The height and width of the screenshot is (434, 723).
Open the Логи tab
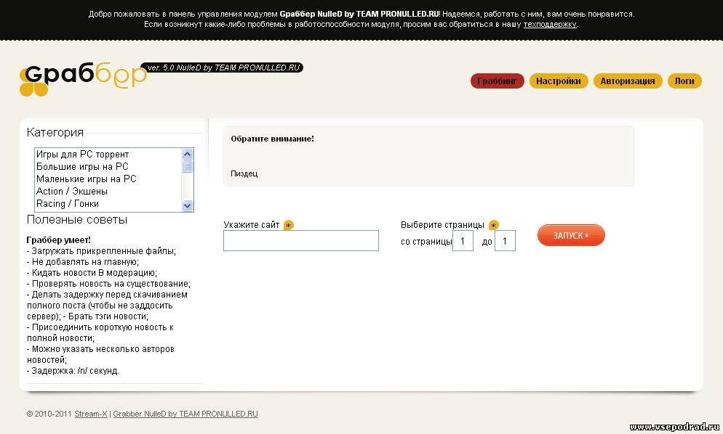click(684, 81)
